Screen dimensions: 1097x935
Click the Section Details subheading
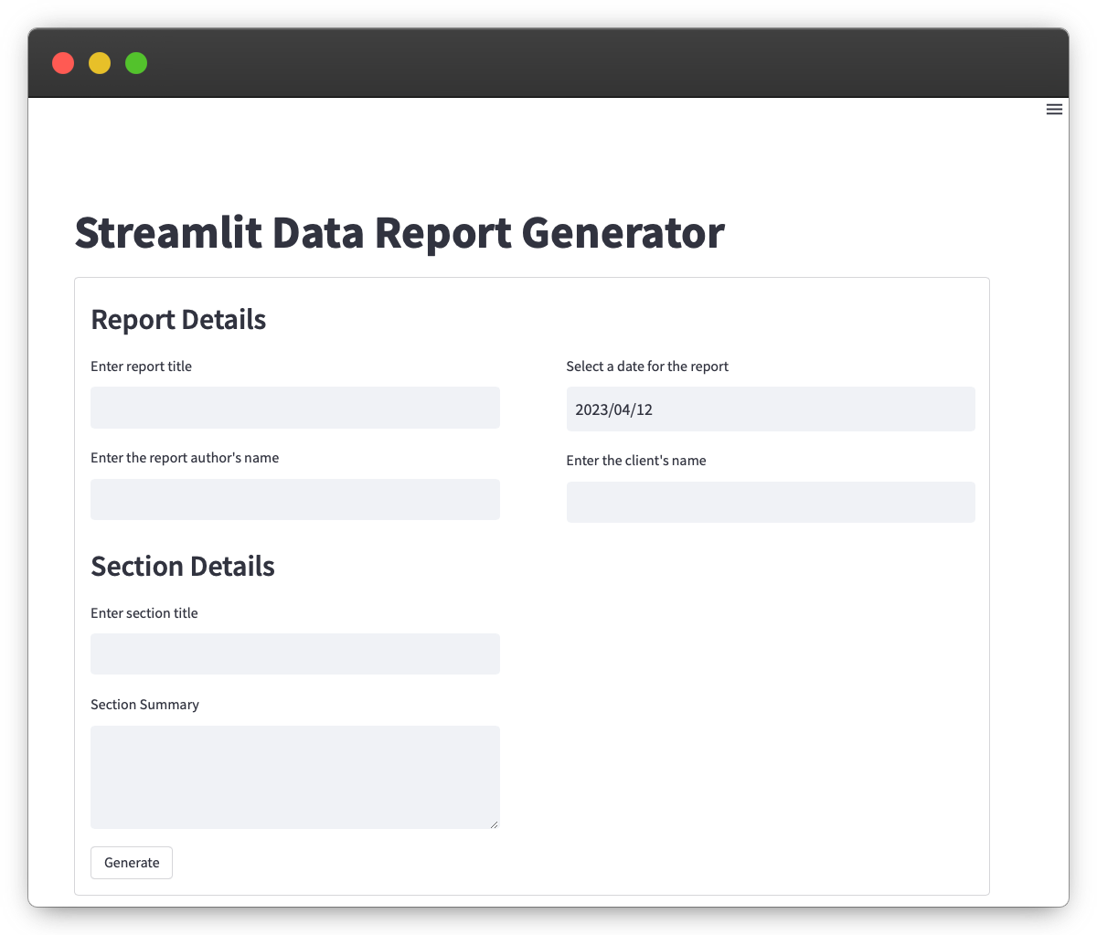183,567
